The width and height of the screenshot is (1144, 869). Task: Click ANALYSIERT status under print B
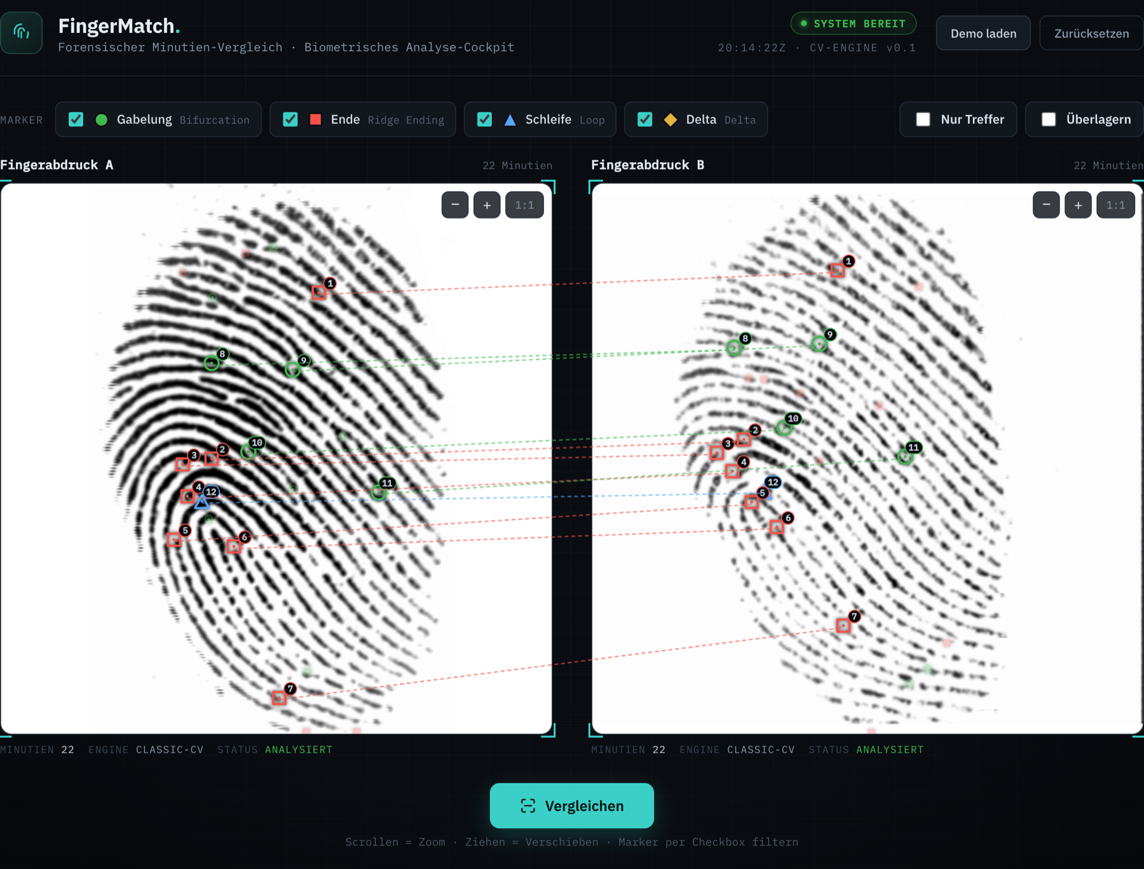coord(890,750)
